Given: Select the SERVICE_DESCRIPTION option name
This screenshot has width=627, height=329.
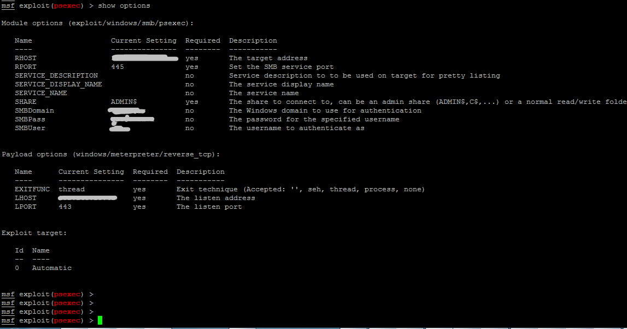Looking at the screenshot, I should tap(56, 75).
